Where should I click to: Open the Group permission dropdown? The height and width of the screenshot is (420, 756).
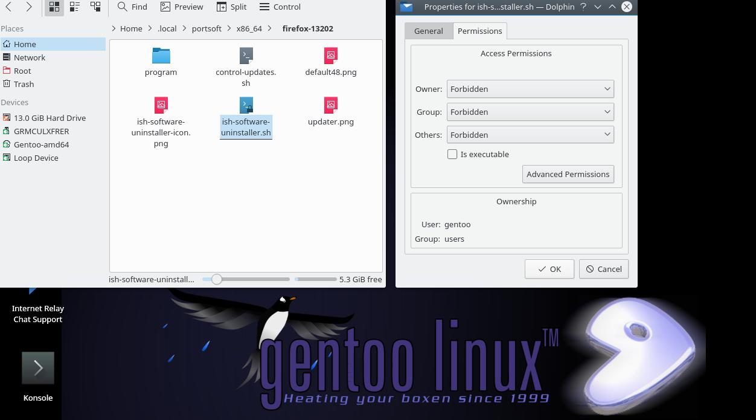click(x=530, y=112)
